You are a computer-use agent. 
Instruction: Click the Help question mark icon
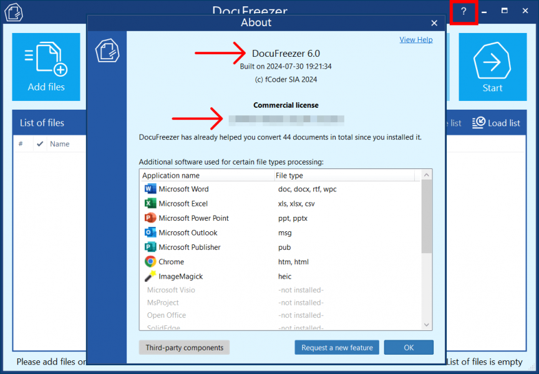(463, 11)
